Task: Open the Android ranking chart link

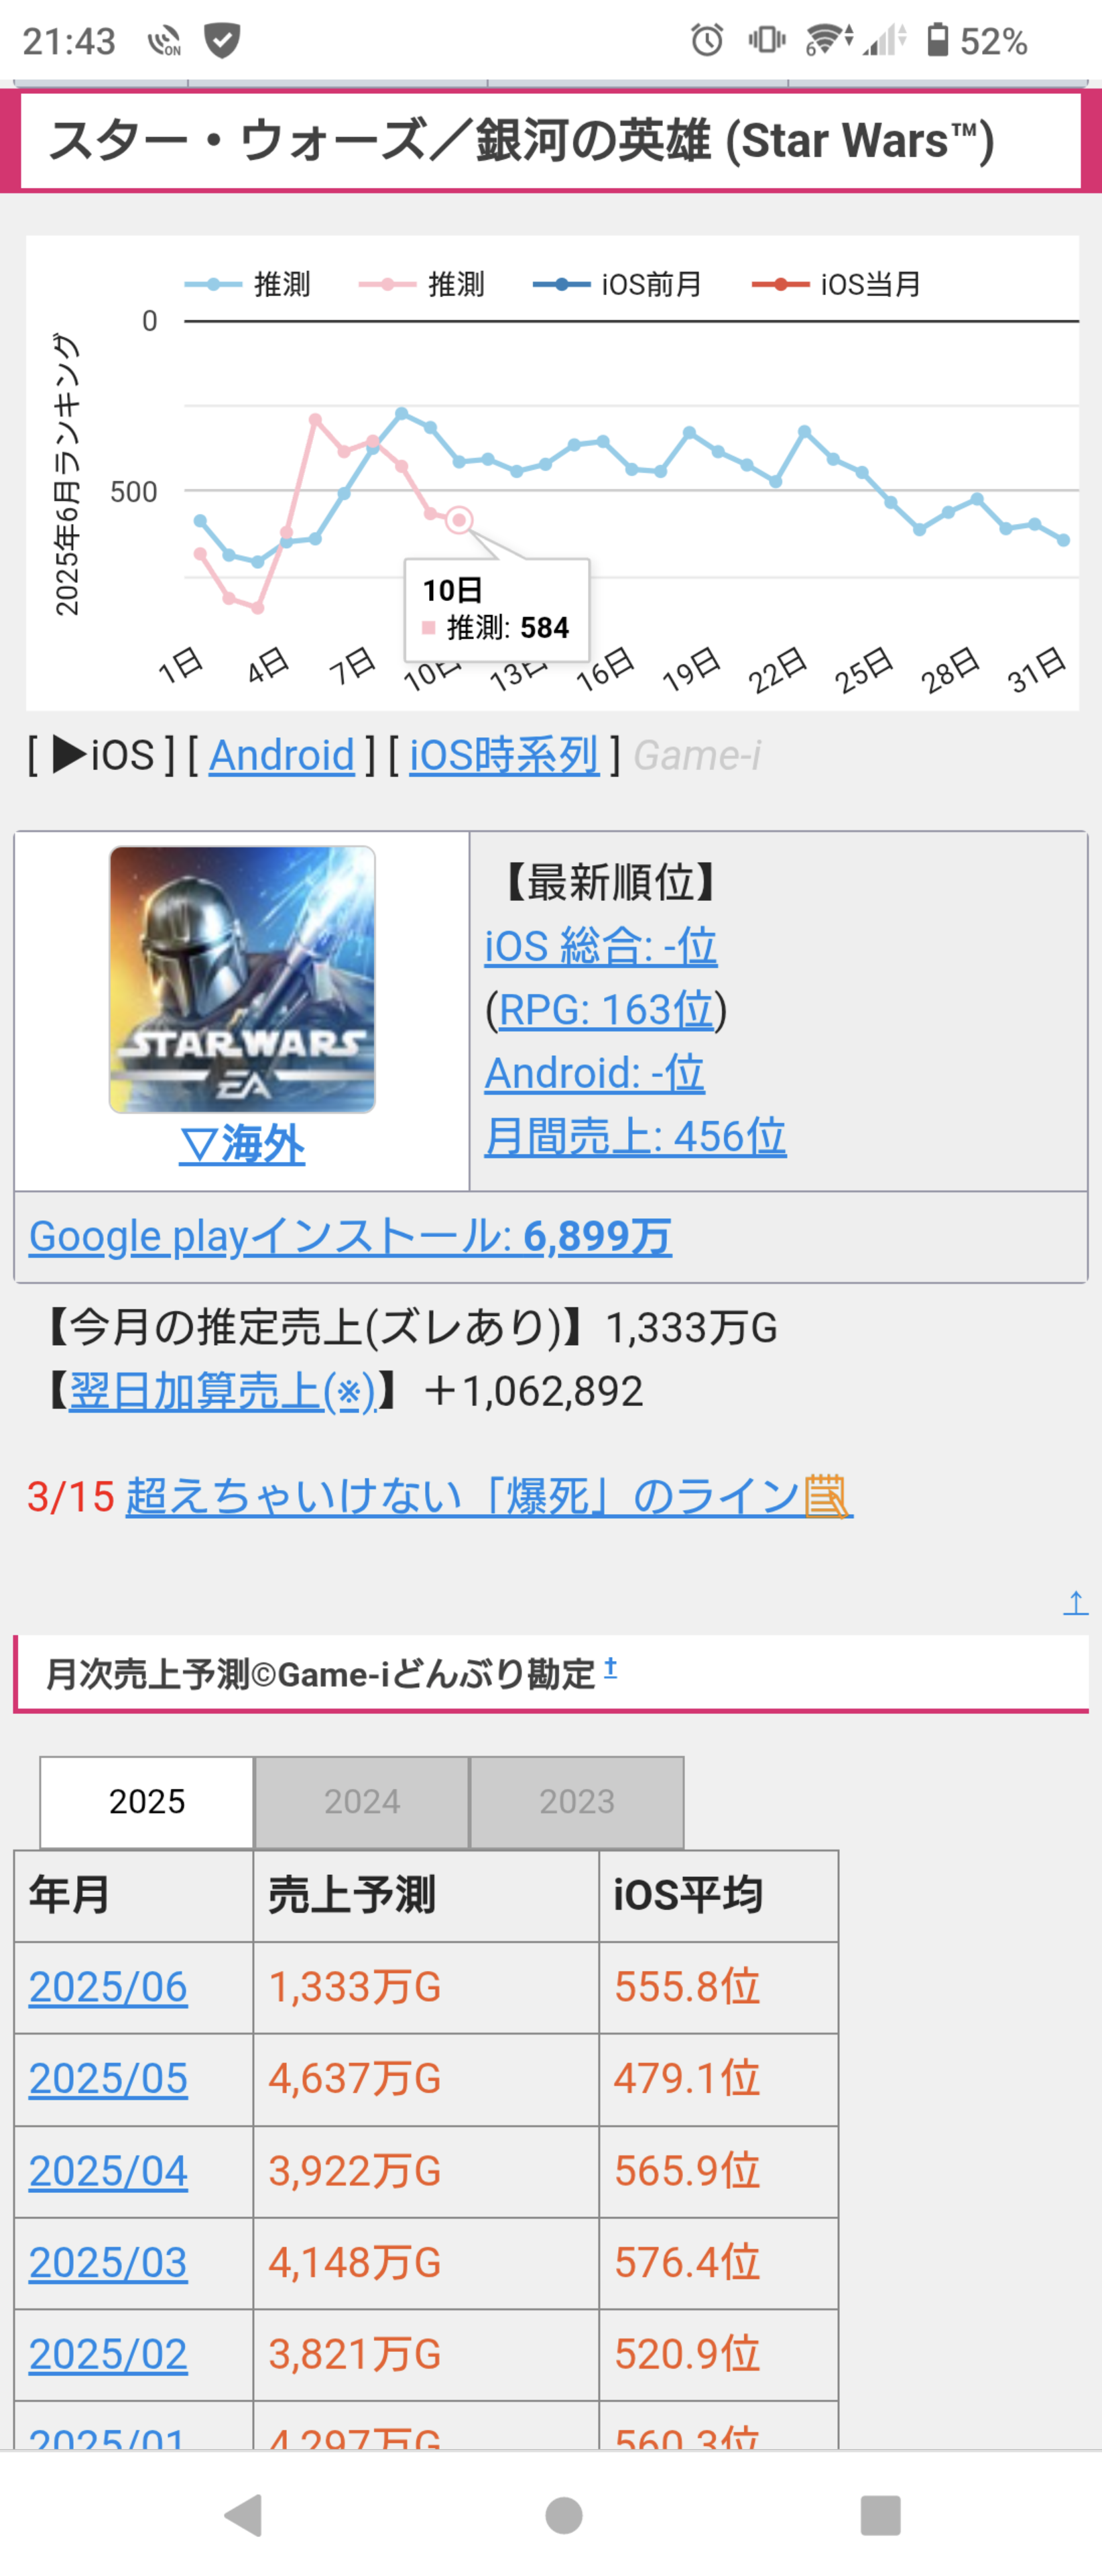Action: (282, 755)
